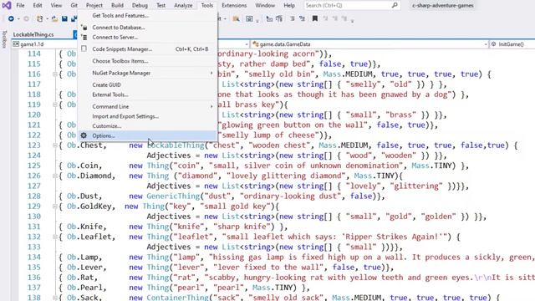Click the class icon beside game.data.GameData
The image size is (535, 301).
tap(255, 44)
